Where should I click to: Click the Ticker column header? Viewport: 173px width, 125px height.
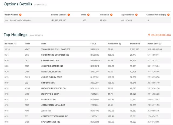point(27,44)
